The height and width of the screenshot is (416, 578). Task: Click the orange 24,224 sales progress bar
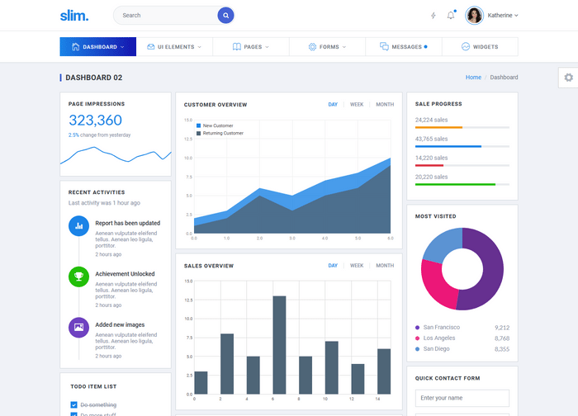pos(438,127)
